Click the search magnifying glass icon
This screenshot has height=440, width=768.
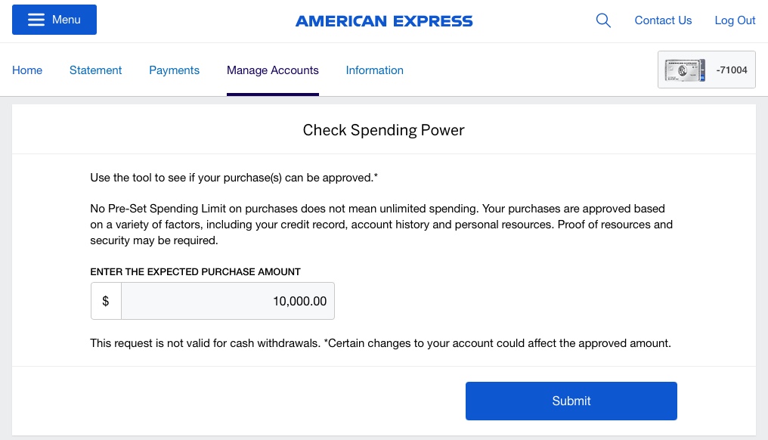[x=603, y=20]
